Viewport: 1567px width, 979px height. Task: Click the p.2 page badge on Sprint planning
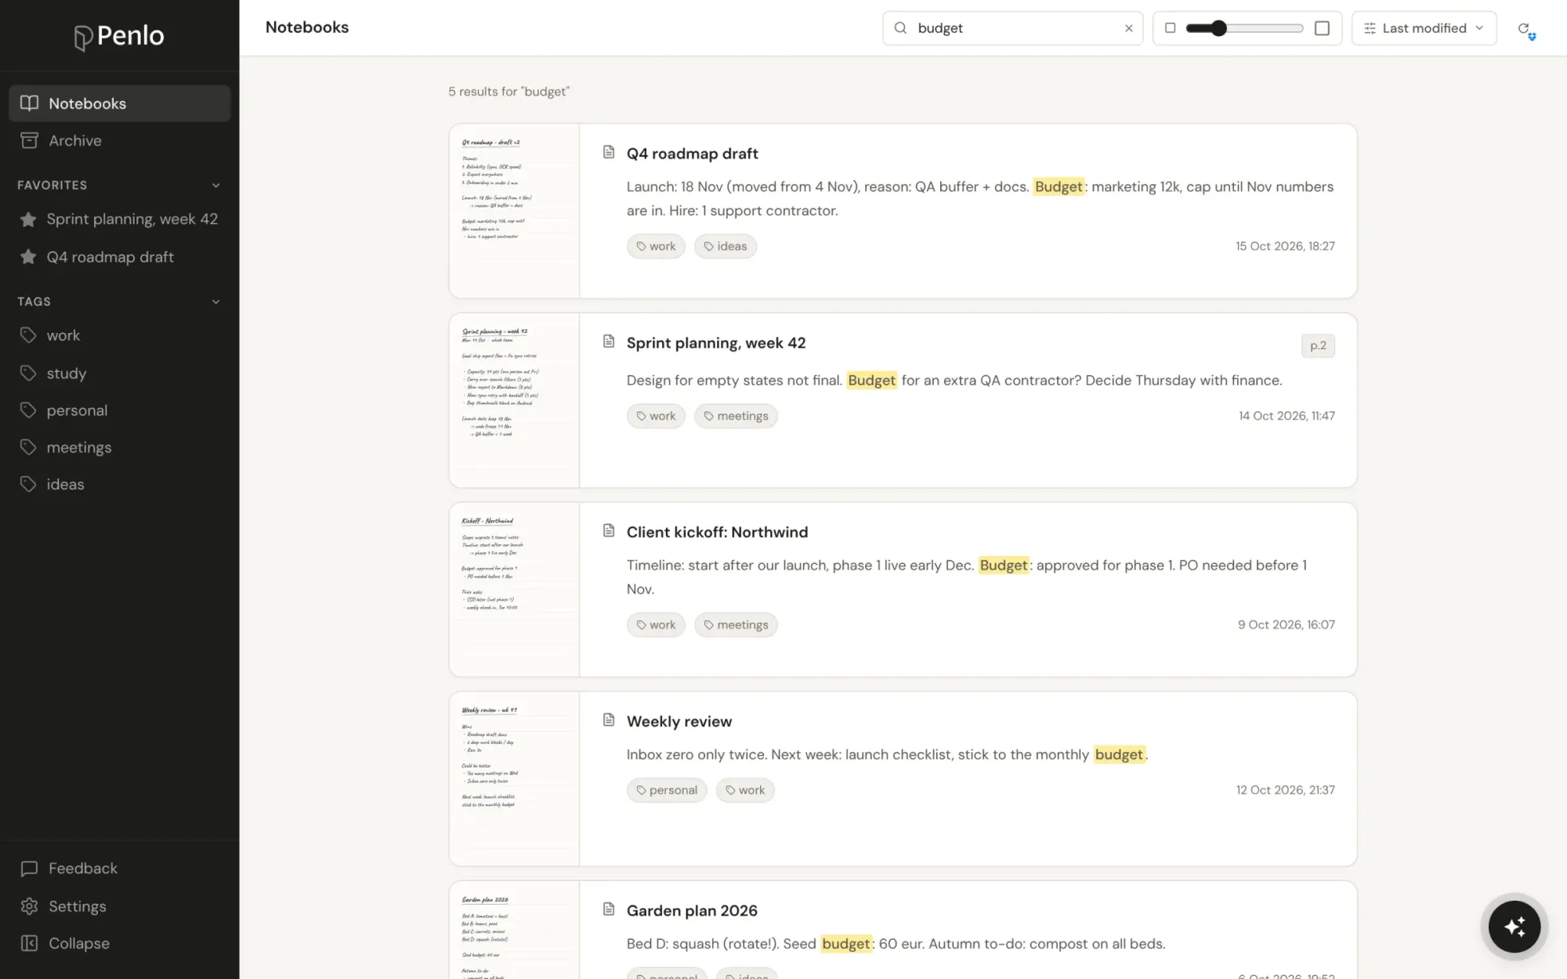tap(1318, 345)
